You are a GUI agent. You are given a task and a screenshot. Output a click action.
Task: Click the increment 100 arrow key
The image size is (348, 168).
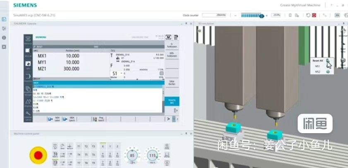pos(70,163)
